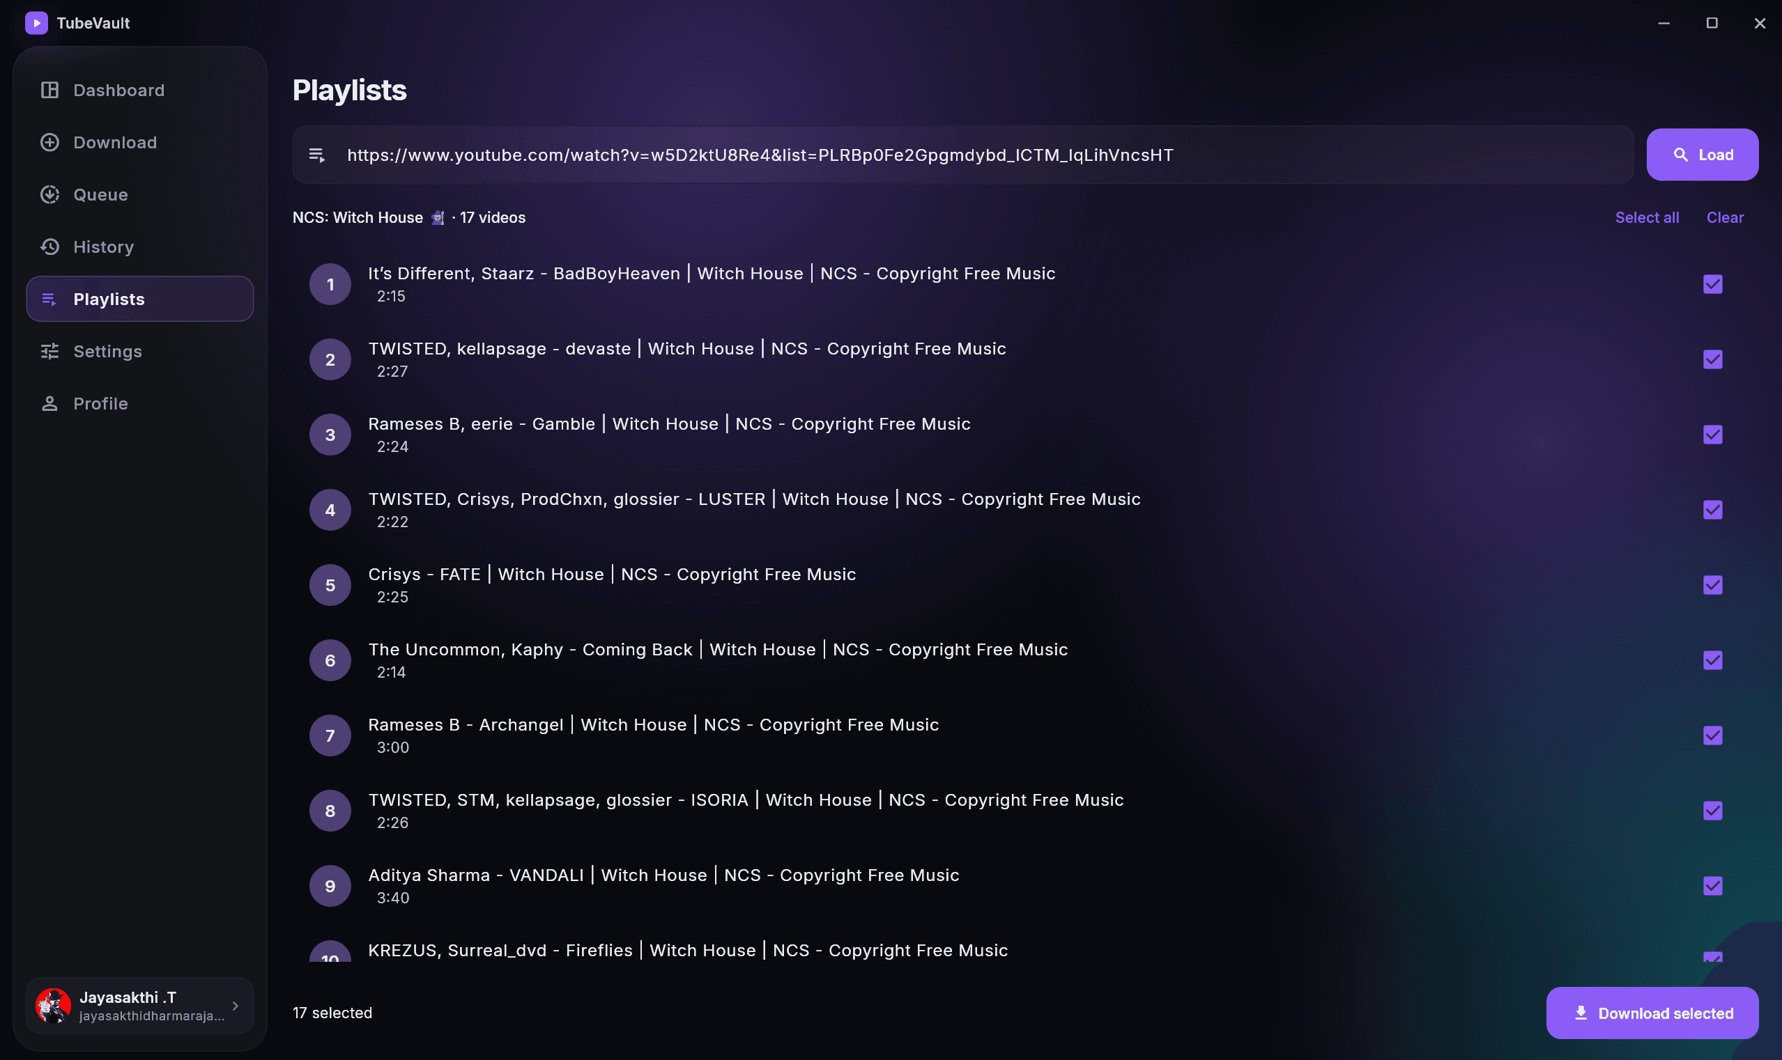Click the playlist icon in URL field
The height and width of the screenshot is (1060, 1782).
pyautogui.click(x=316, y=155)
